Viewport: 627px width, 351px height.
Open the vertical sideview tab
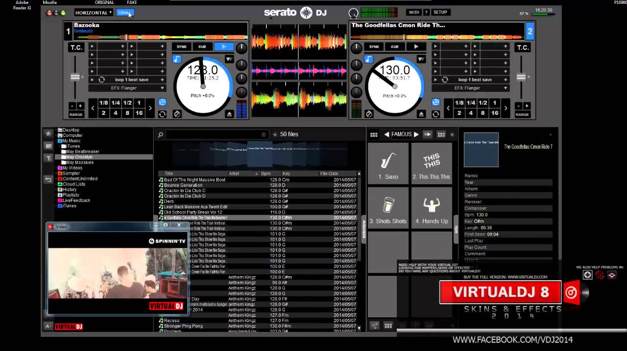364,229
